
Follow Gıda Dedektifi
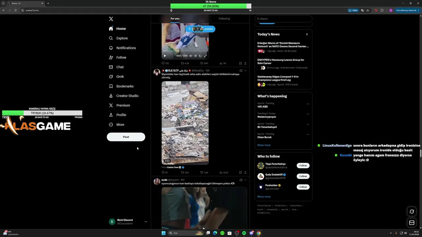point(303,176)
